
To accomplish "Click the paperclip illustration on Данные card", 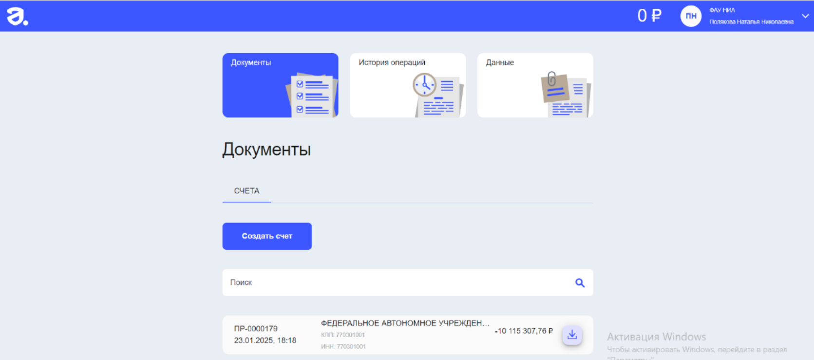I will [552, 79].
